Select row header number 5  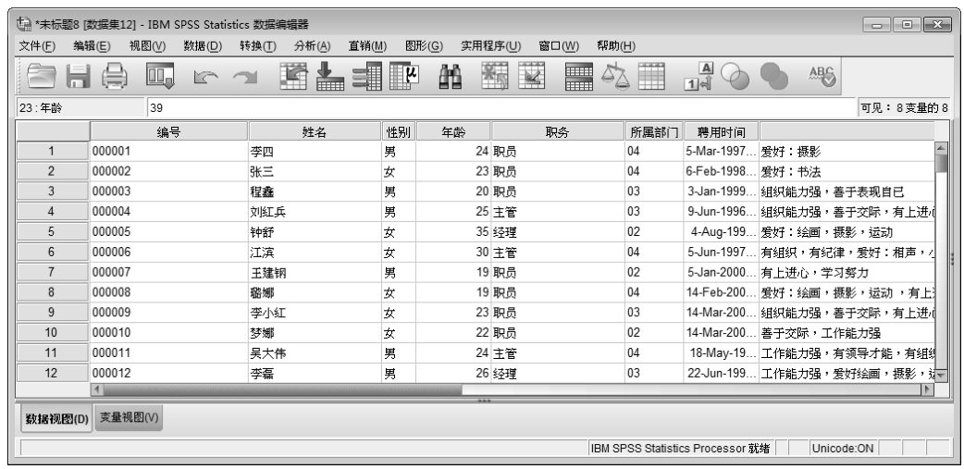click(x=52, y=232)
